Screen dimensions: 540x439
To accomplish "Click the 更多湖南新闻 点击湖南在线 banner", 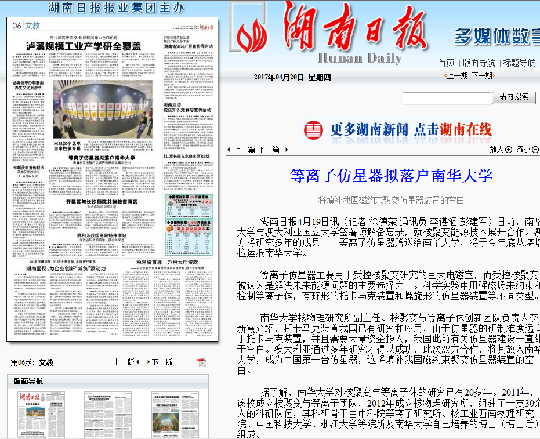I will coord(398,130).
